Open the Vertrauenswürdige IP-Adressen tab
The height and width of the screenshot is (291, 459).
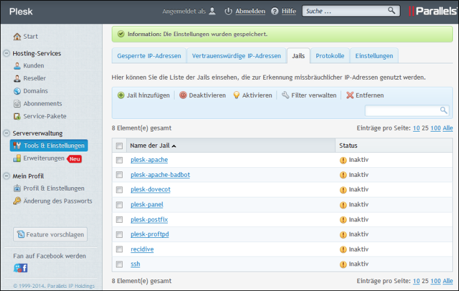(x=236, y=56)
